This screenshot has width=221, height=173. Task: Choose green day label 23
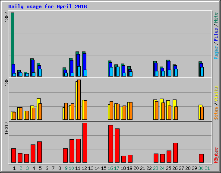155,168
